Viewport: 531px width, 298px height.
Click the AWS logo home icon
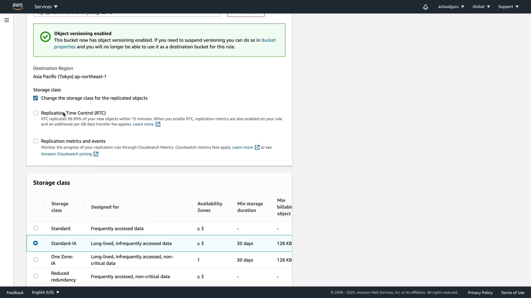pyautogui.click(x=17, y=6)
